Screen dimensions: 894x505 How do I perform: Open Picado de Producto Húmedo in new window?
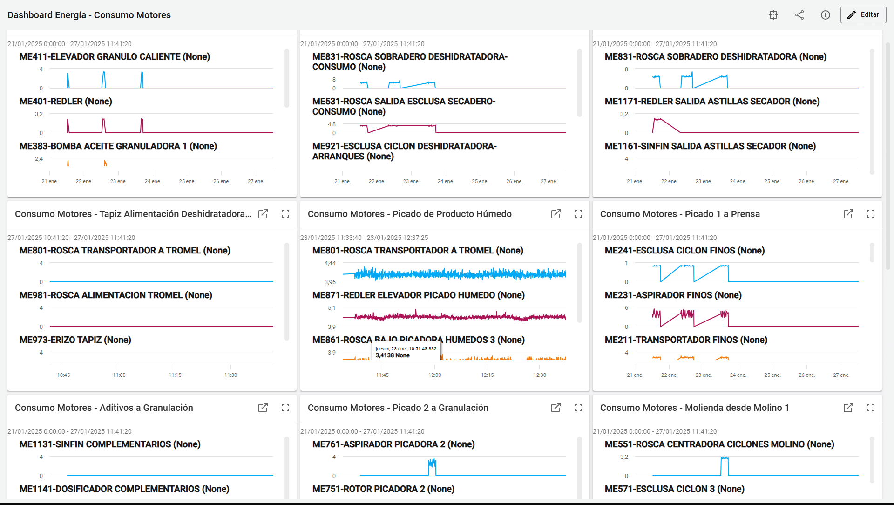(x=556, y=214)
